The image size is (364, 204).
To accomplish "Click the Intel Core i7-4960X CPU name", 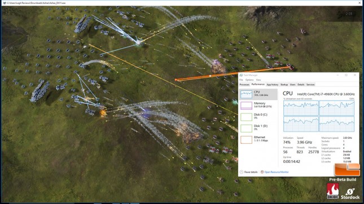I will [326, 94].
